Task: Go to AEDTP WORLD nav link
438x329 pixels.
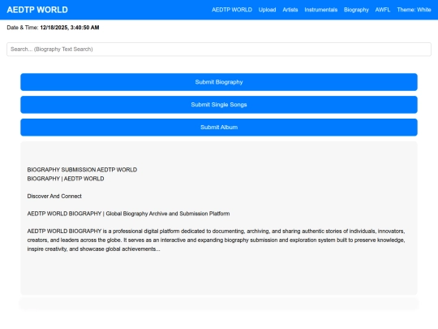Action: coord(232,10)
